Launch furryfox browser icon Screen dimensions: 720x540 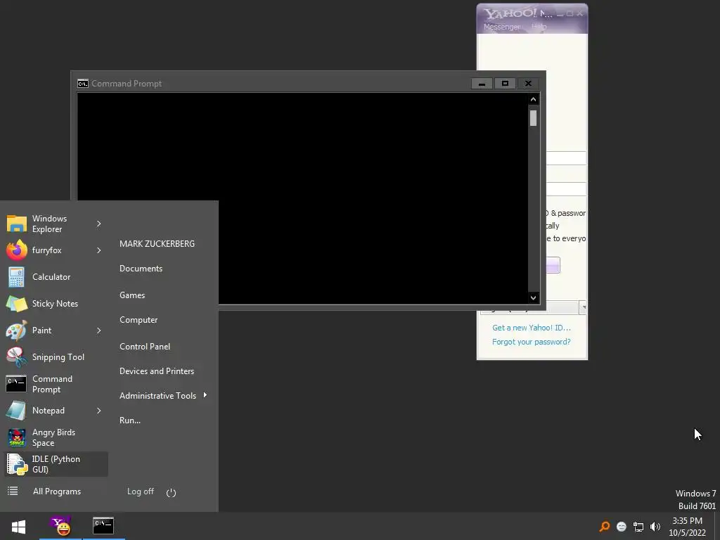pyautogui.click(x=17, y=250)
